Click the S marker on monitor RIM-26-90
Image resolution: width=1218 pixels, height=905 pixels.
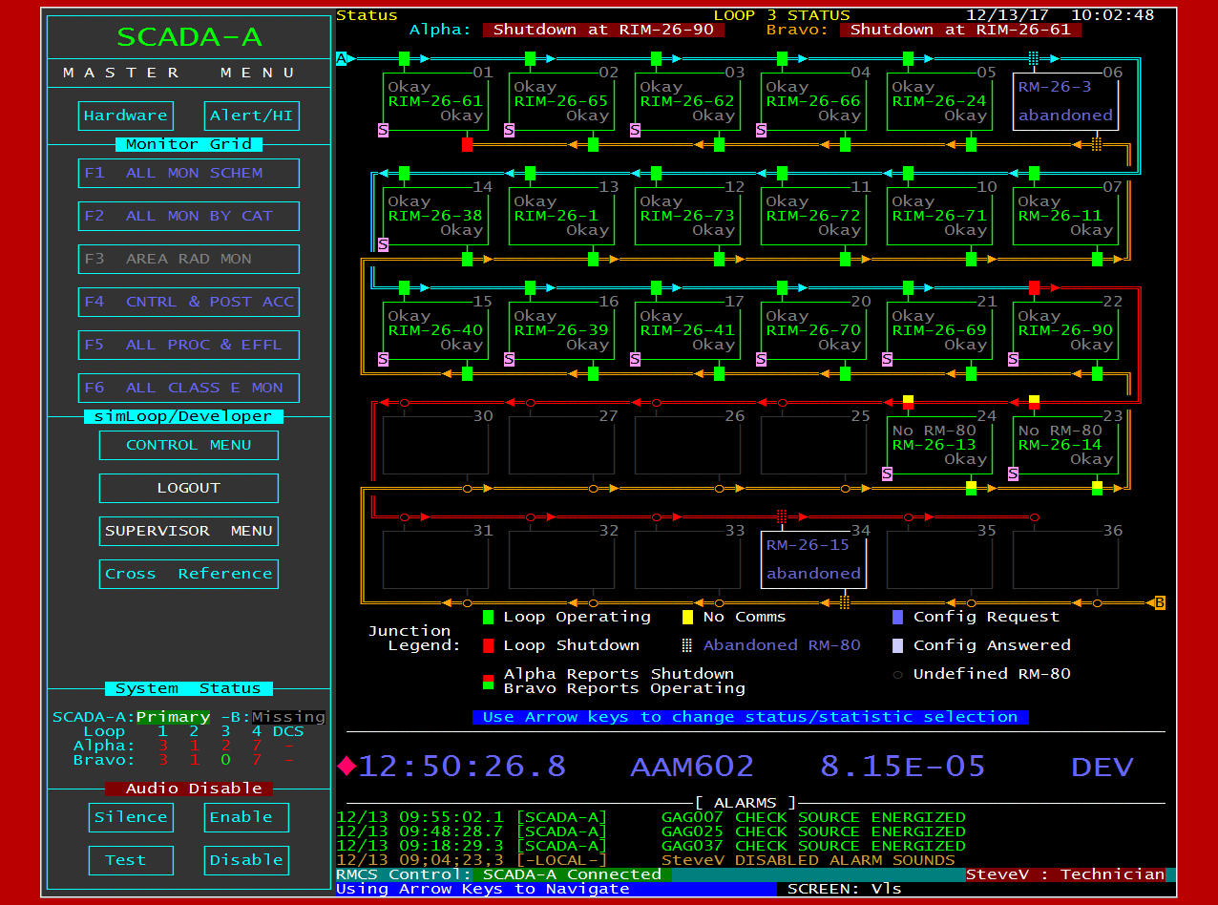(x=1014, y=359)
